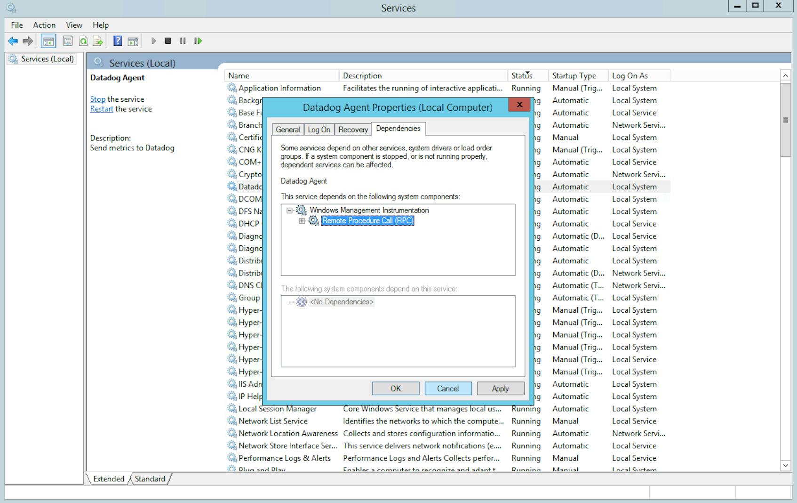
Task: Select the Restart Service toolbar icon
Action: tap(198, 41)
